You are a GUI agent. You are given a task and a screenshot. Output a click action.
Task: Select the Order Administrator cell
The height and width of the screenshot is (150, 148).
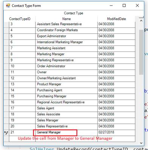(x=66, y=67)
